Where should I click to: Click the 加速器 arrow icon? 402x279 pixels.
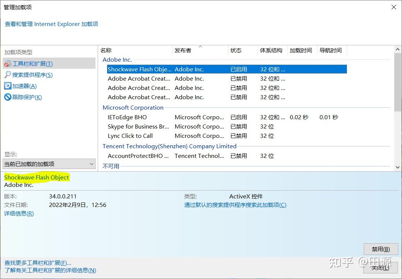pyautogui.click(x=8, y=86)
